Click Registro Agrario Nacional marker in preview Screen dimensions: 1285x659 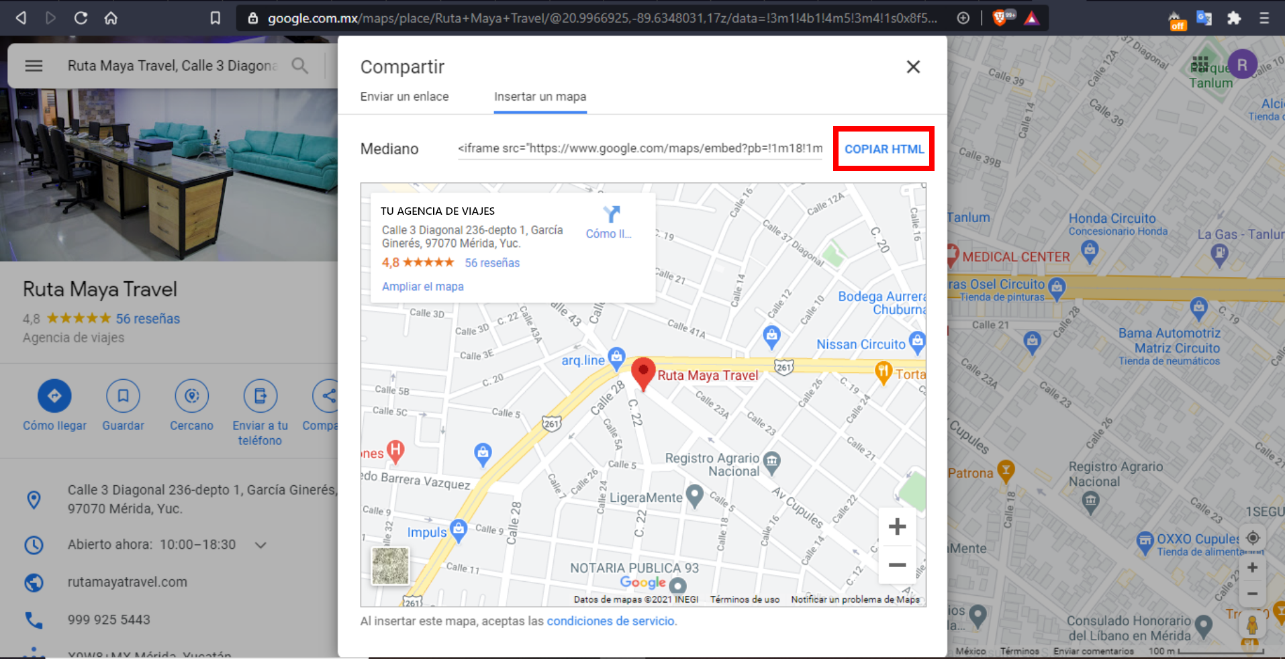772,462
